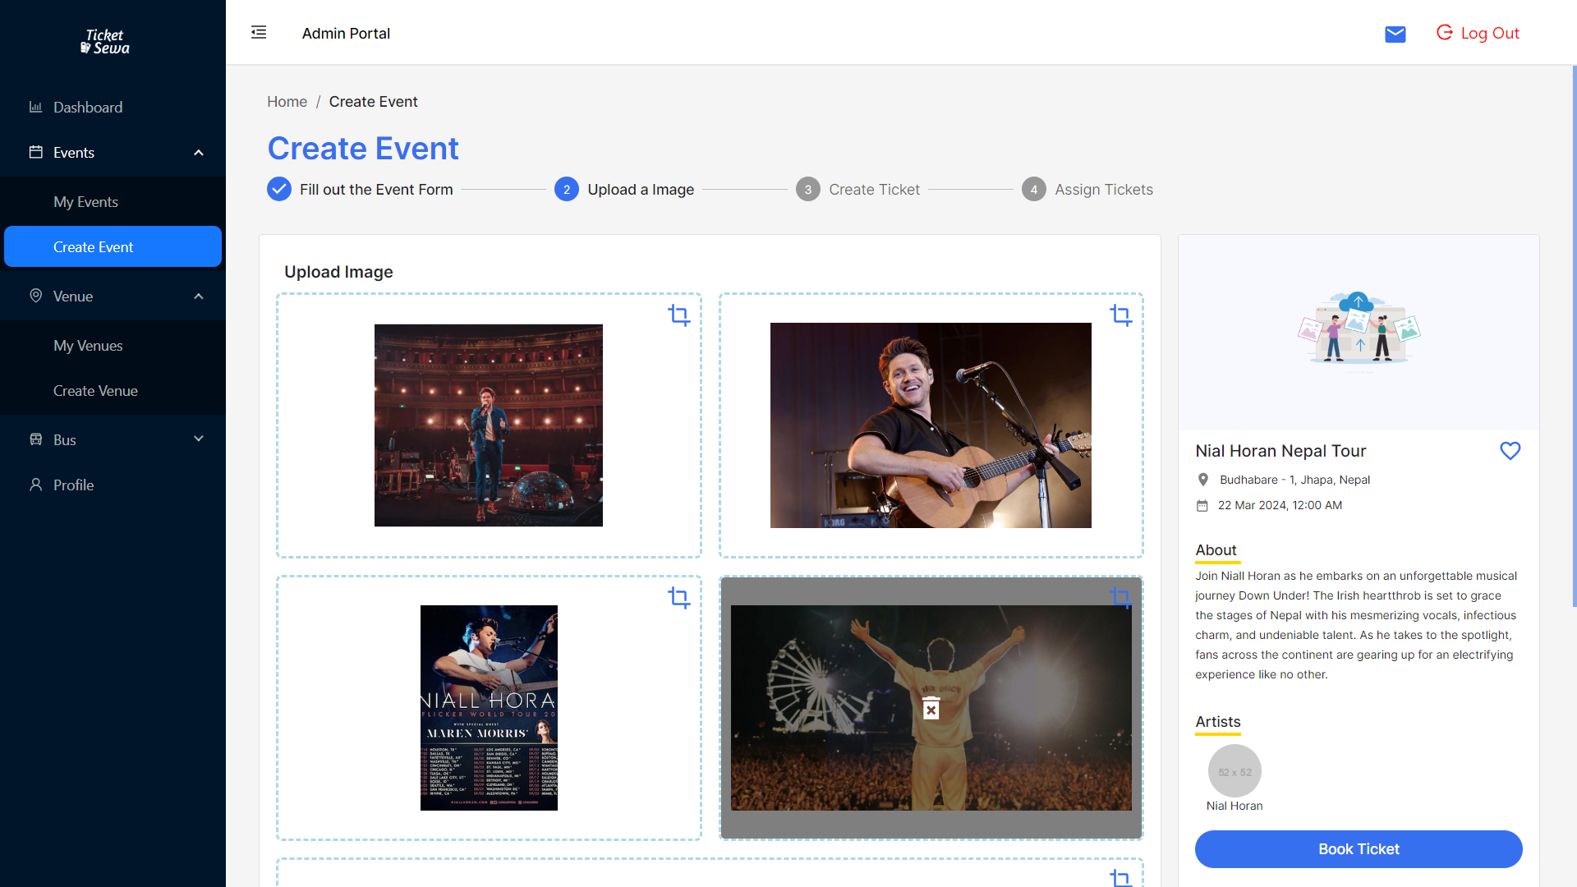Click crop icon on stage concert image
This screenshot has height=887, width=1577.
678,315
